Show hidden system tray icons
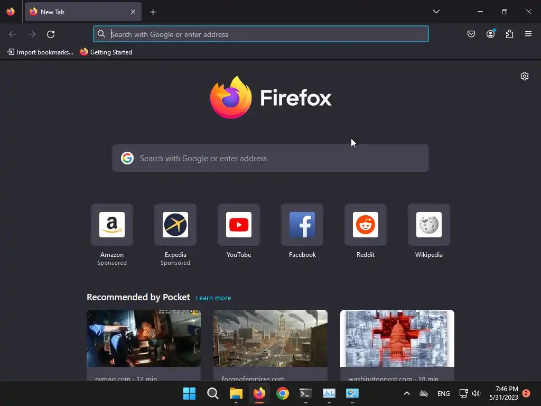This screenshot has width=541, height=406. (407, 393)
